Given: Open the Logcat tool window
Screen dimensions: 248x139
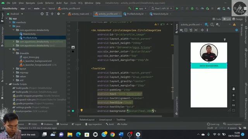Looking at the screenshot, I should [76, 124].
